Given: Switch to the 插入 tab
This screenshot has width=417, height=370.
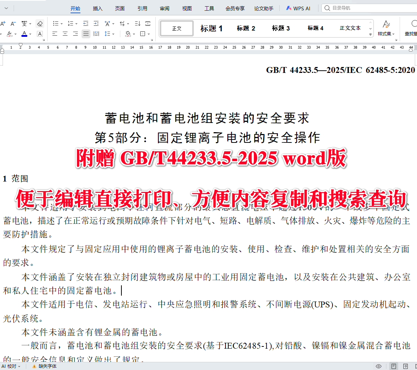Looking at the screenshot, I should [x=97, y=8].
